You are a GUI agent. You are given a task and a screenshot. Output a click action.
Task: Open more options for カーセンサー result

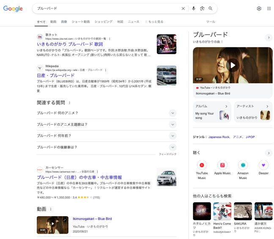97,172
